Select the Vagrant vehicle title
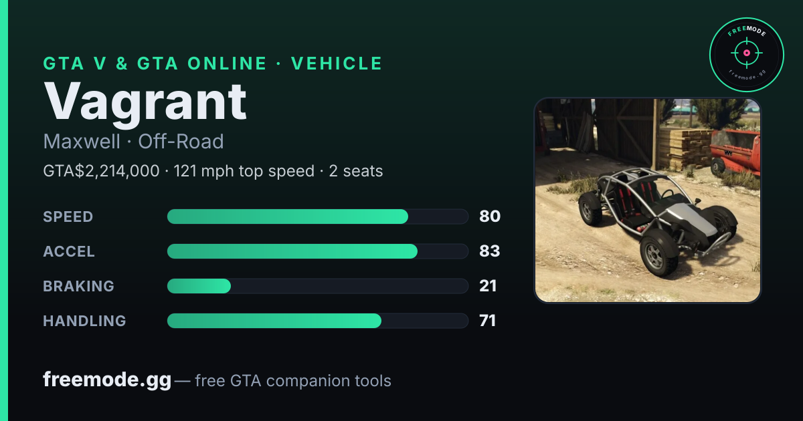 [x=145, y=102]
